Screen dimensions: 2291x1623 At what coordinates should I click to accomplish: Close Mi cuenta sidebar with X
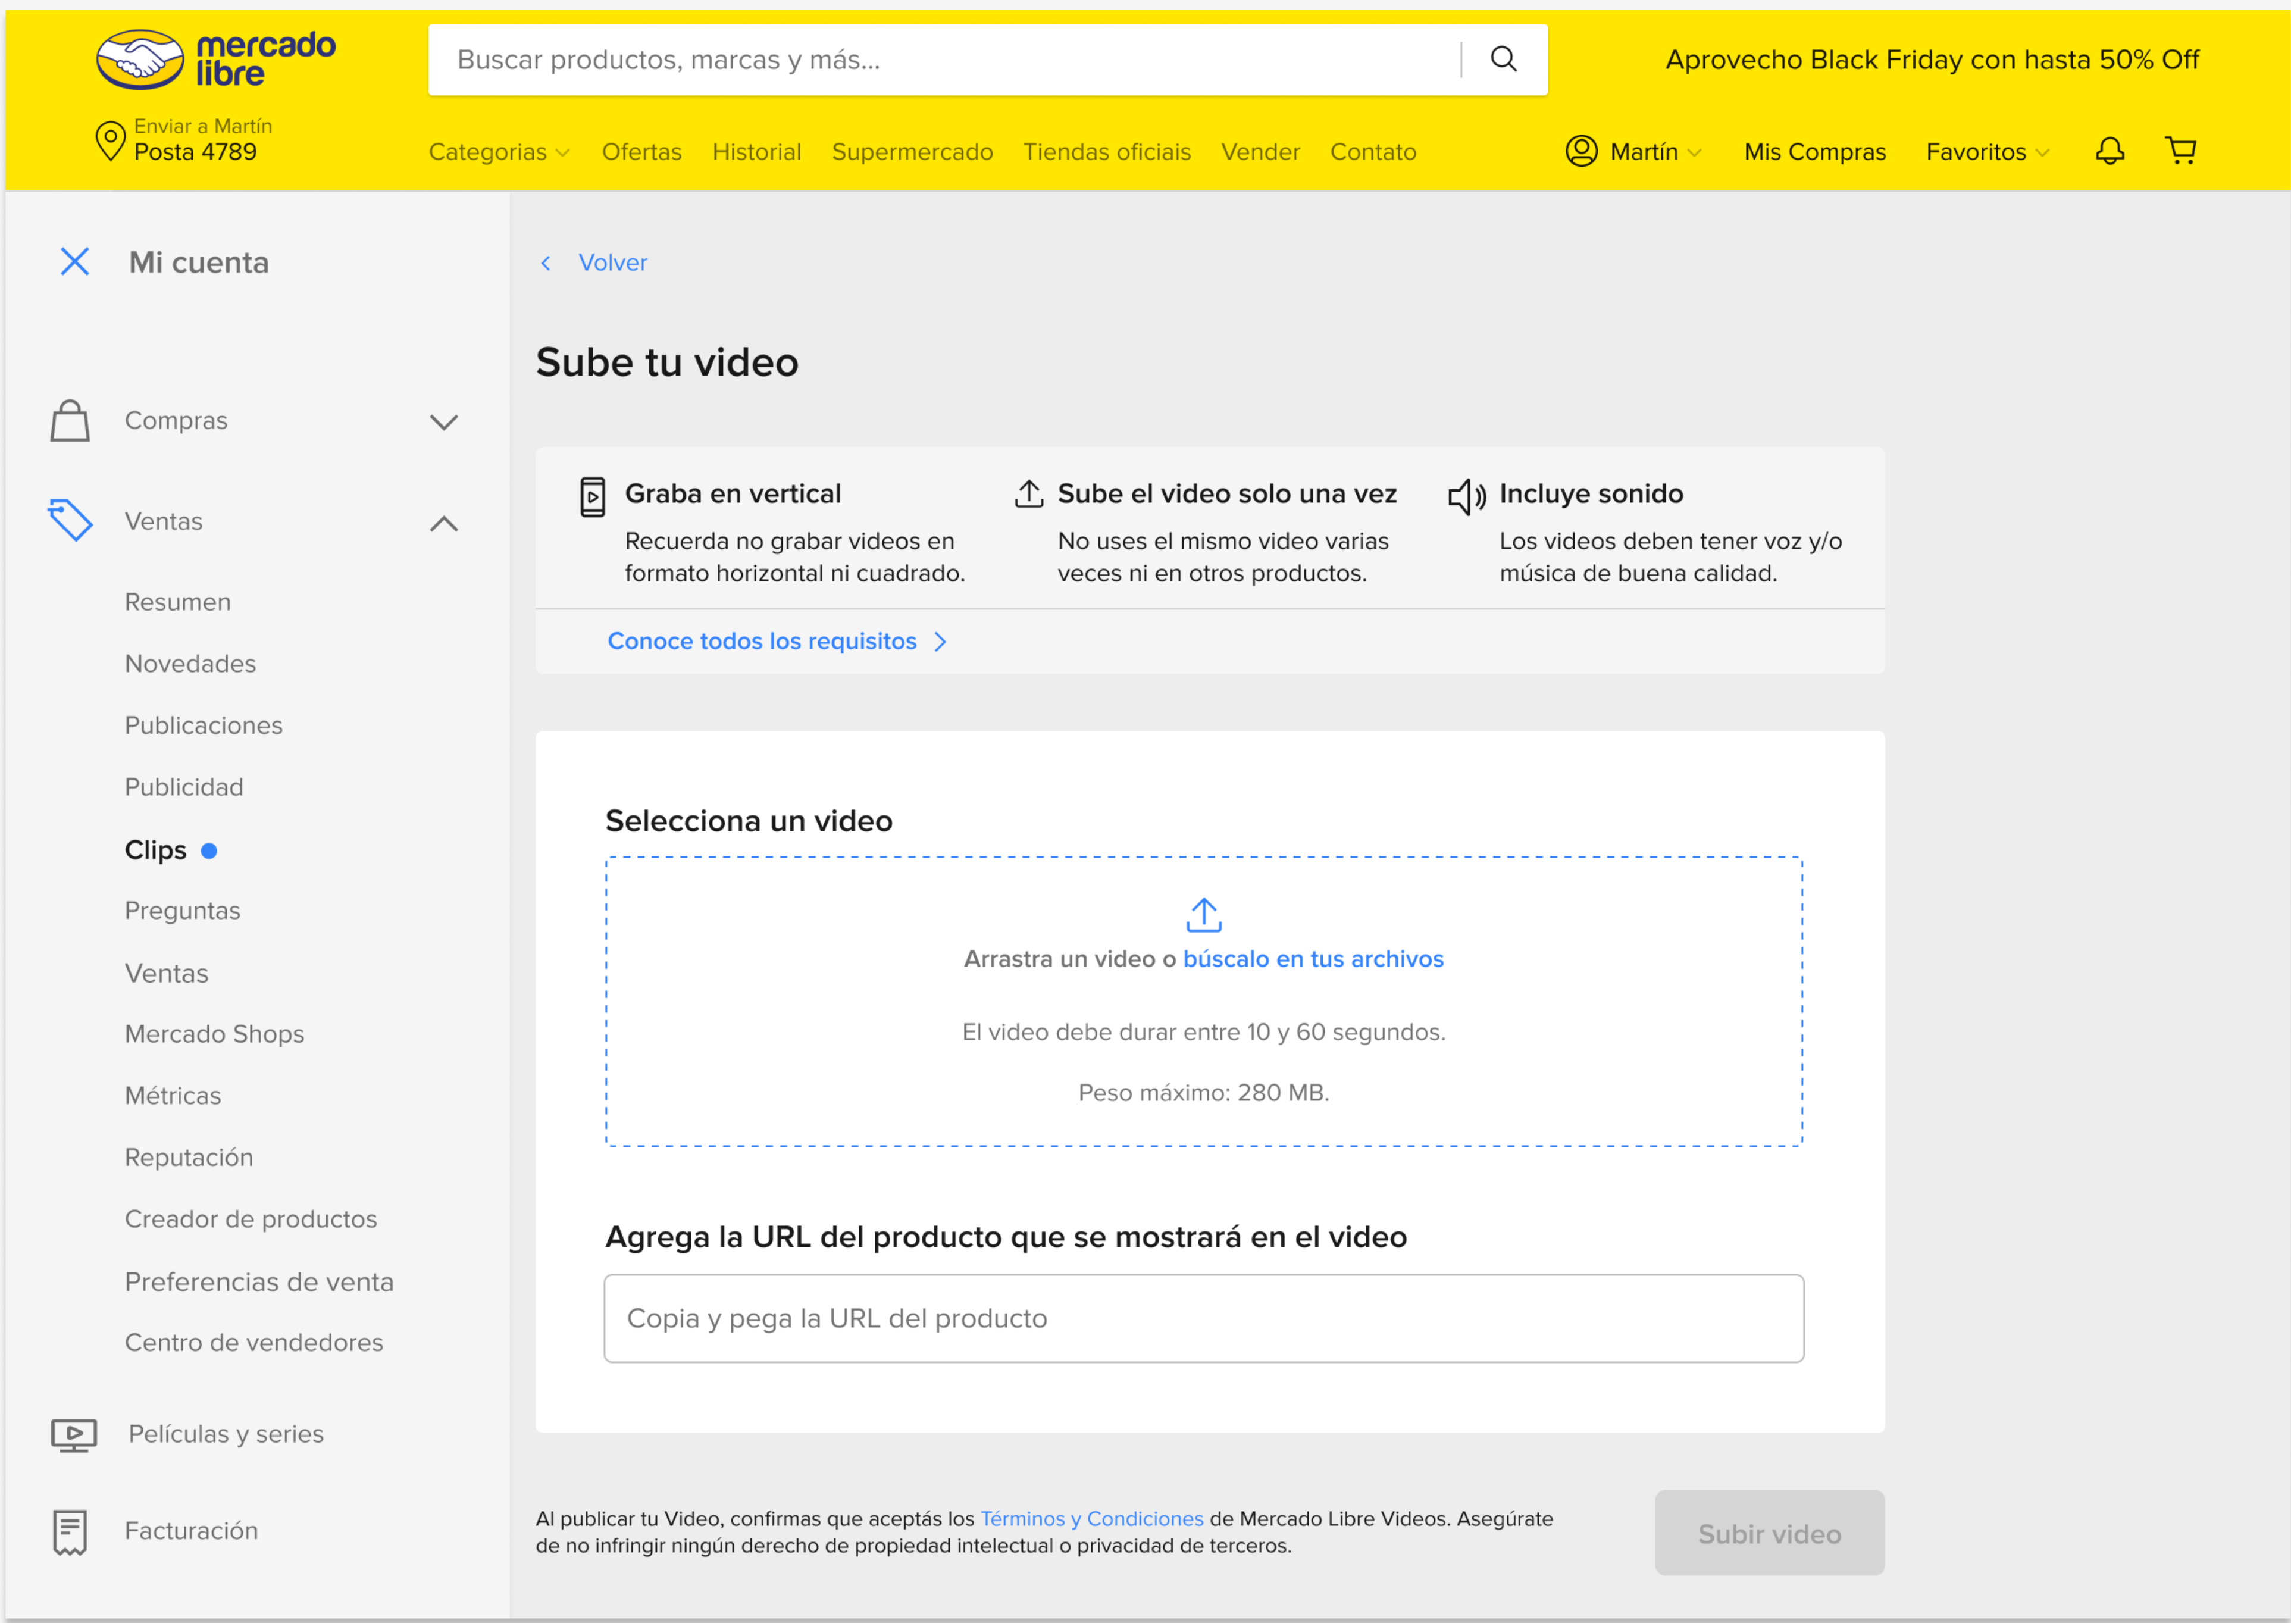(75, 262)
